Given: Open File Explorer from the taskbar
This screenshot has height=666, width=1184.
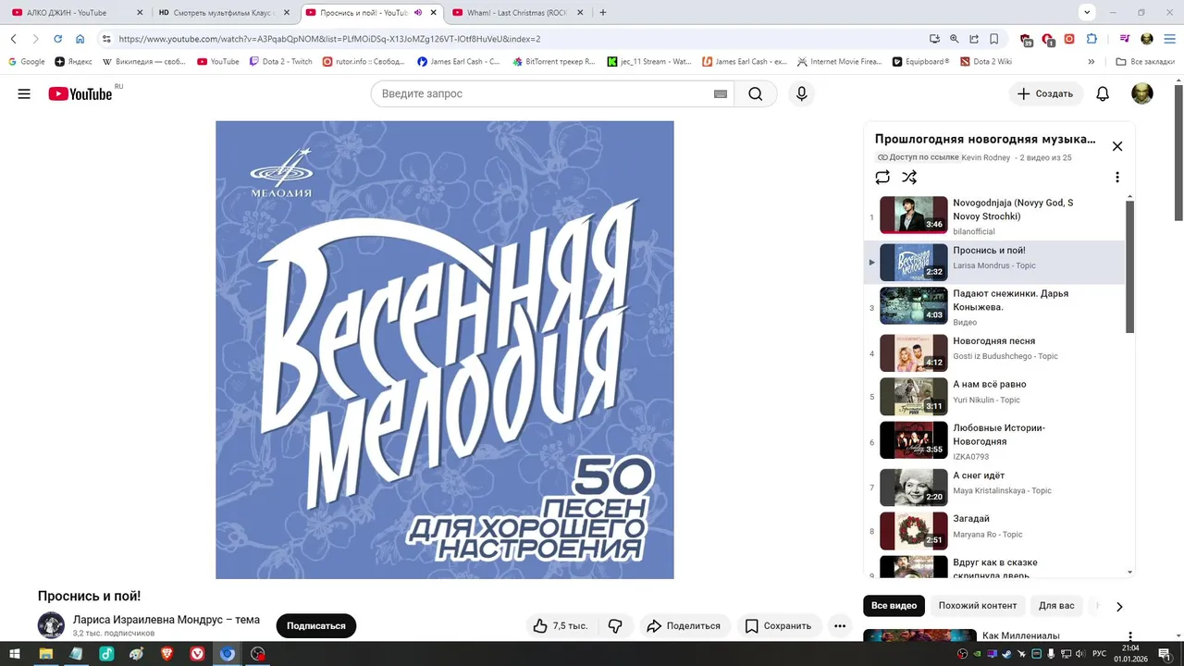Looking at the screenshot, I should click(x=44, y=654).
